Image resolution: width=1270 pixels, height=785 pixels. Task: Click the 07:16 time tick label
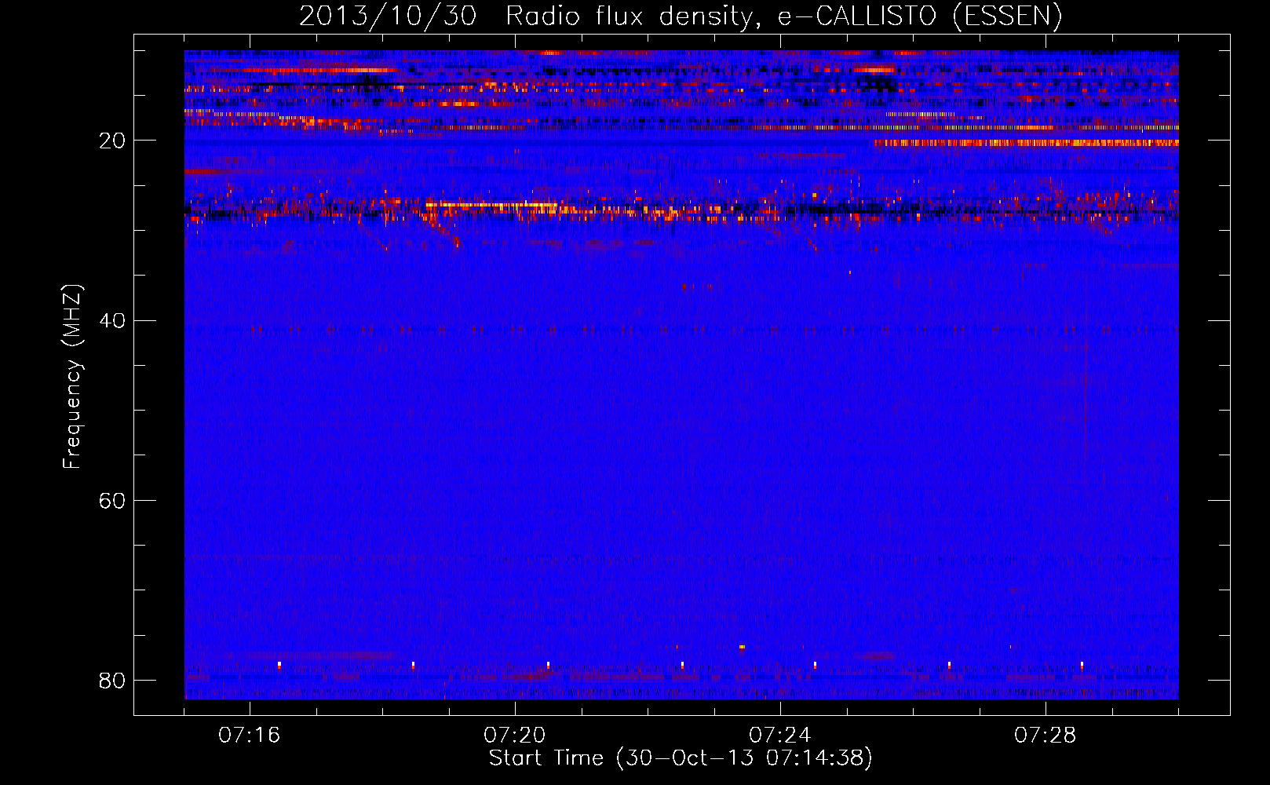250,736
